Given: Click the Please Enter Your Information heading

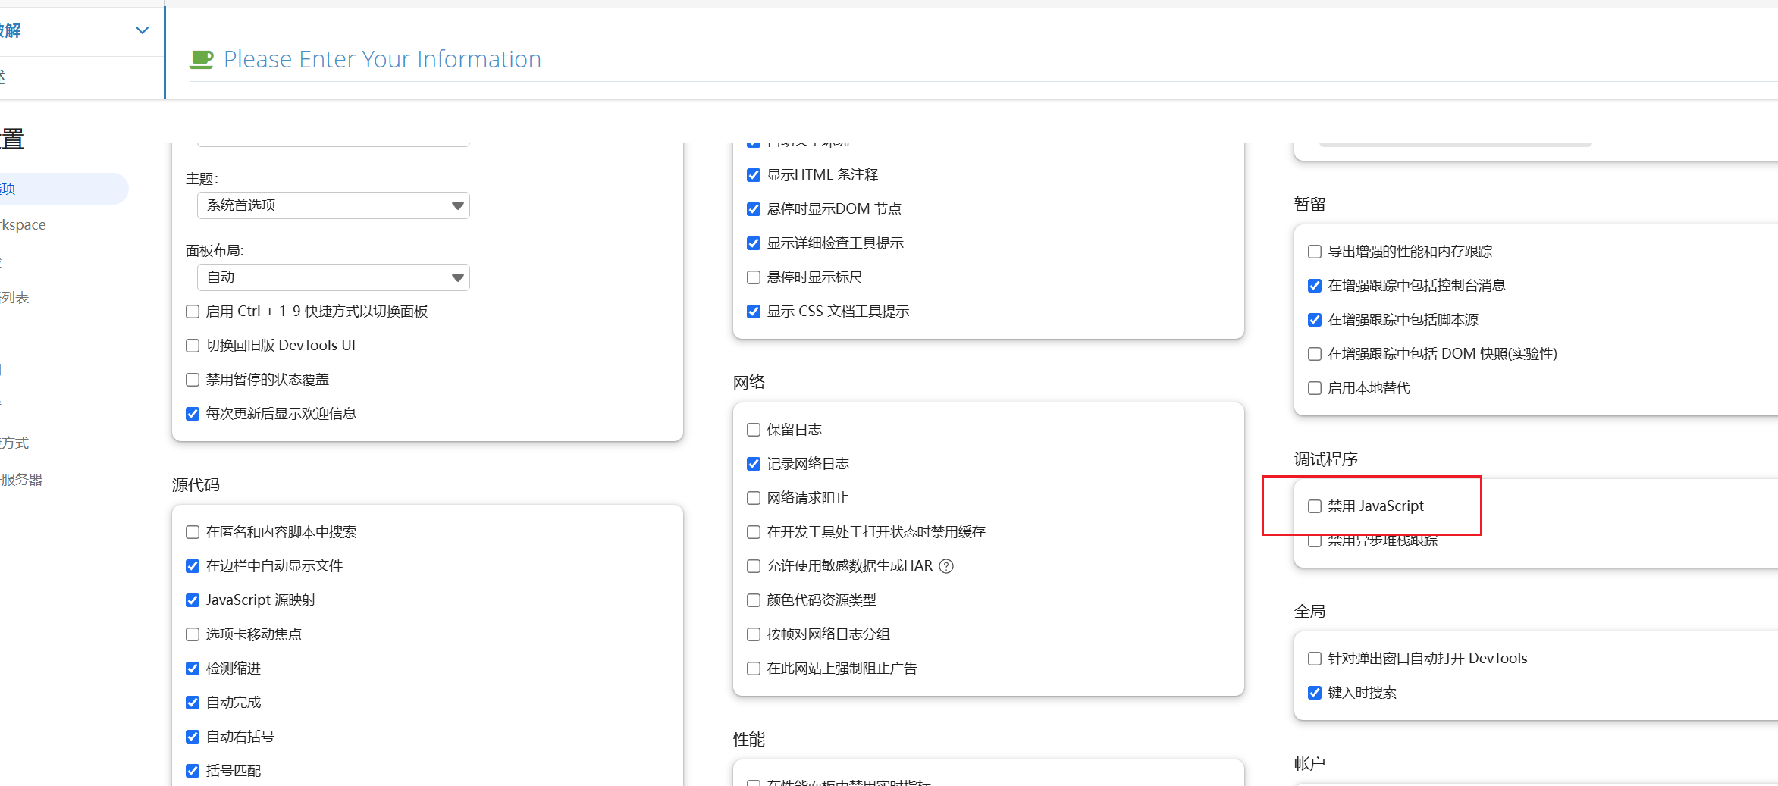Looking at the screenshot, I should point(382,59).
